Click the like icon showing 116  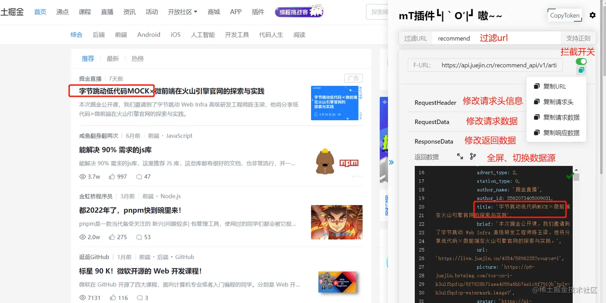point(113,298)
